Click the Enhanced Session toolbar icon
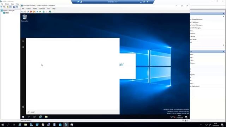This screenshot has height=127, width=226. pyautogui.click(x=50, y=12)
